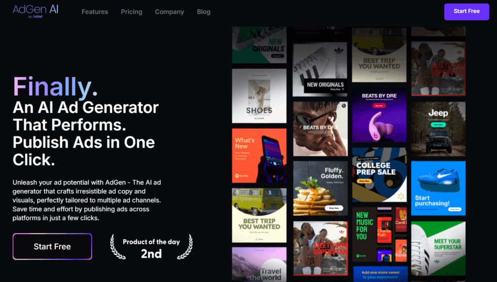Click the hero Start Free button
The width and height of the screenshot is (497, 282).
[x=52, y=246]
